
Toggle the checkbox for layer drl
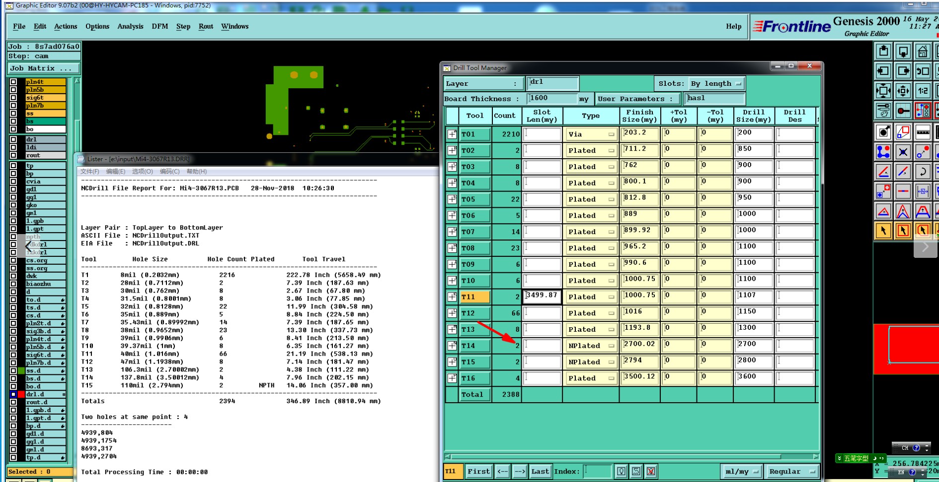pos(13,139)
